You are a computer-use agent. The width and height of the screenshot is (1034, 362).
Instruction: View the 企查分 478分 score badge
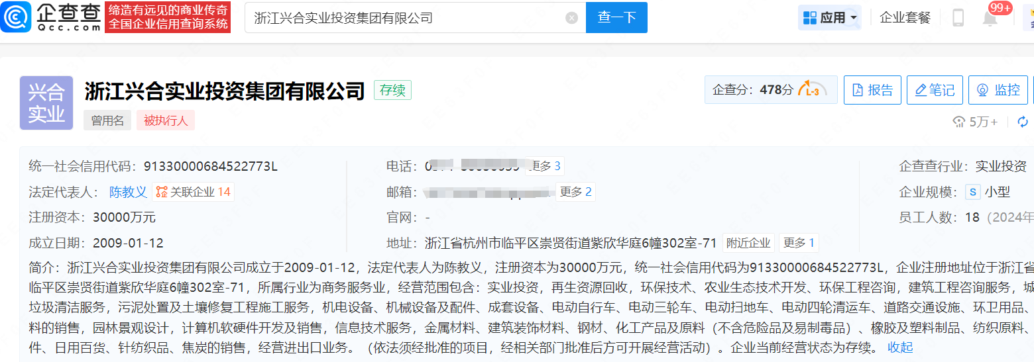click(x=771, y=90)
